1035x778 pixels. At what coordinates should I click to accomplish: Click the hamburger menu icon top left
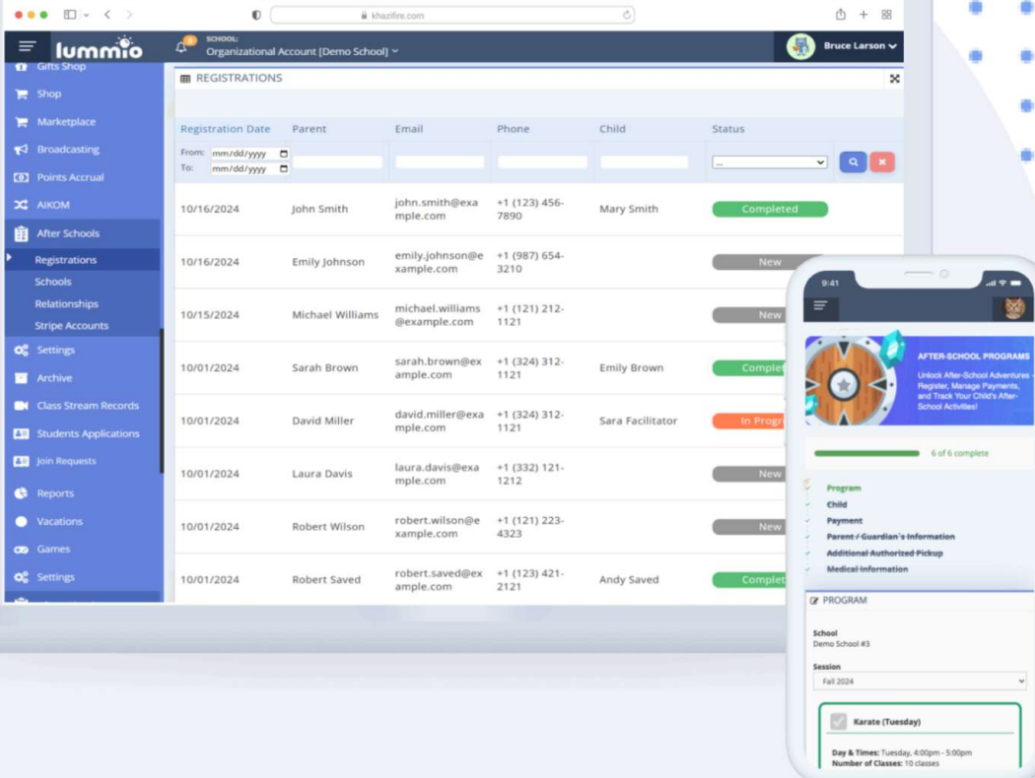[28, 44]
